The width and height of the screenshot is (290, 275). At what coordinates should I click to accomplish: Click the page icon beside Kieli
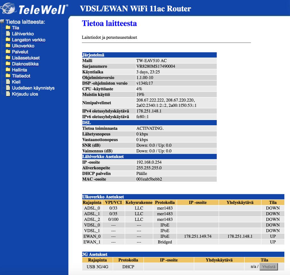(x=8, y=82)
